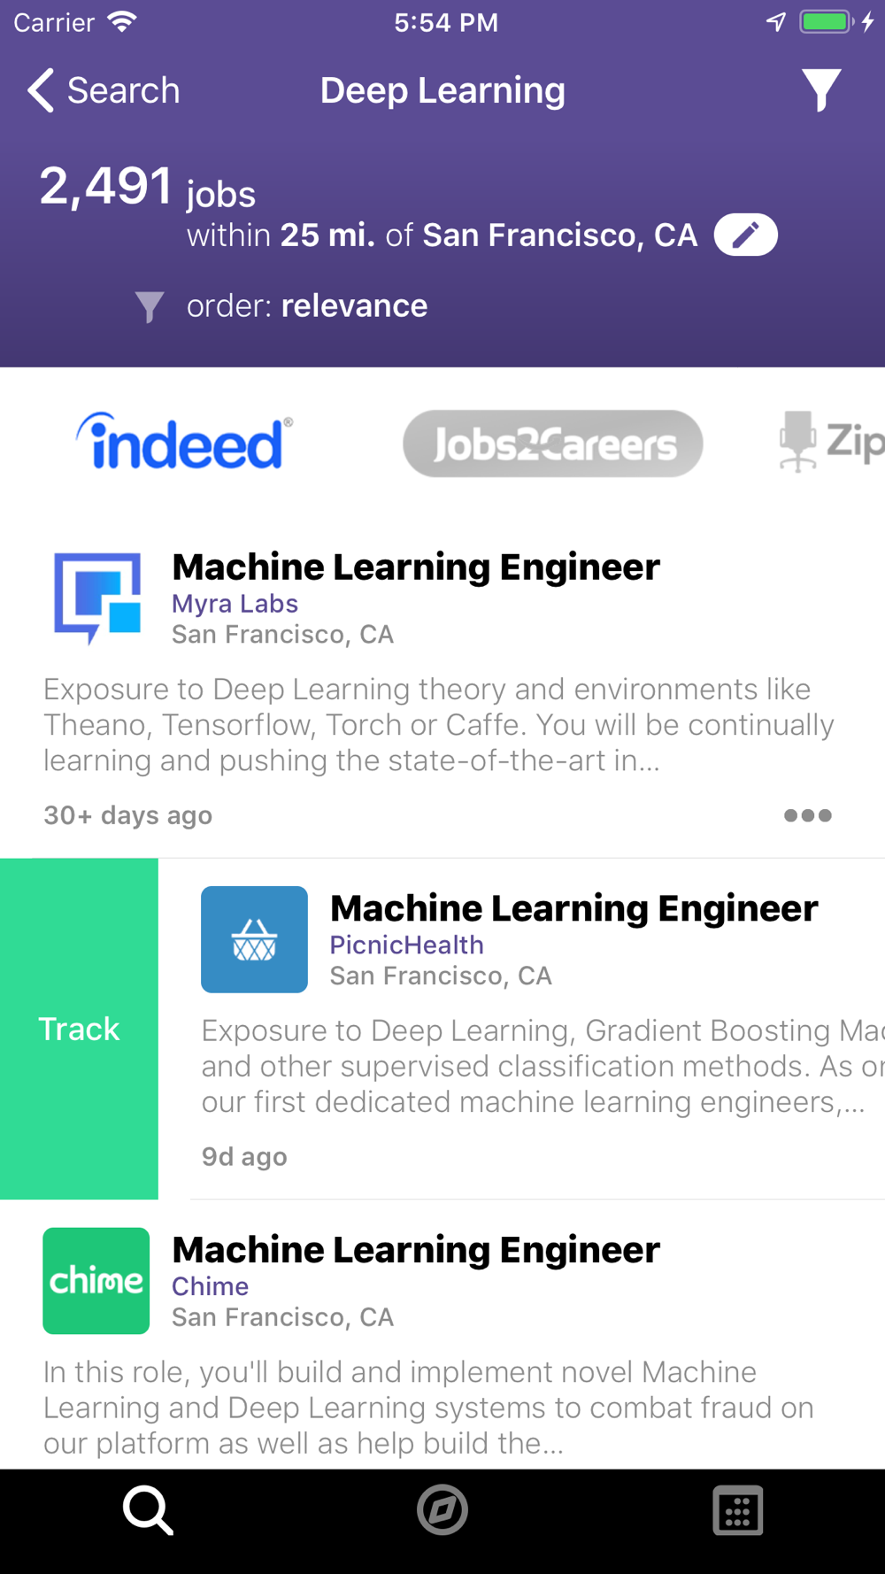Open Myra Labs Machine Learning Engineer listing
The width and height of the screenshot is (885, 1574).
[416, 567]
